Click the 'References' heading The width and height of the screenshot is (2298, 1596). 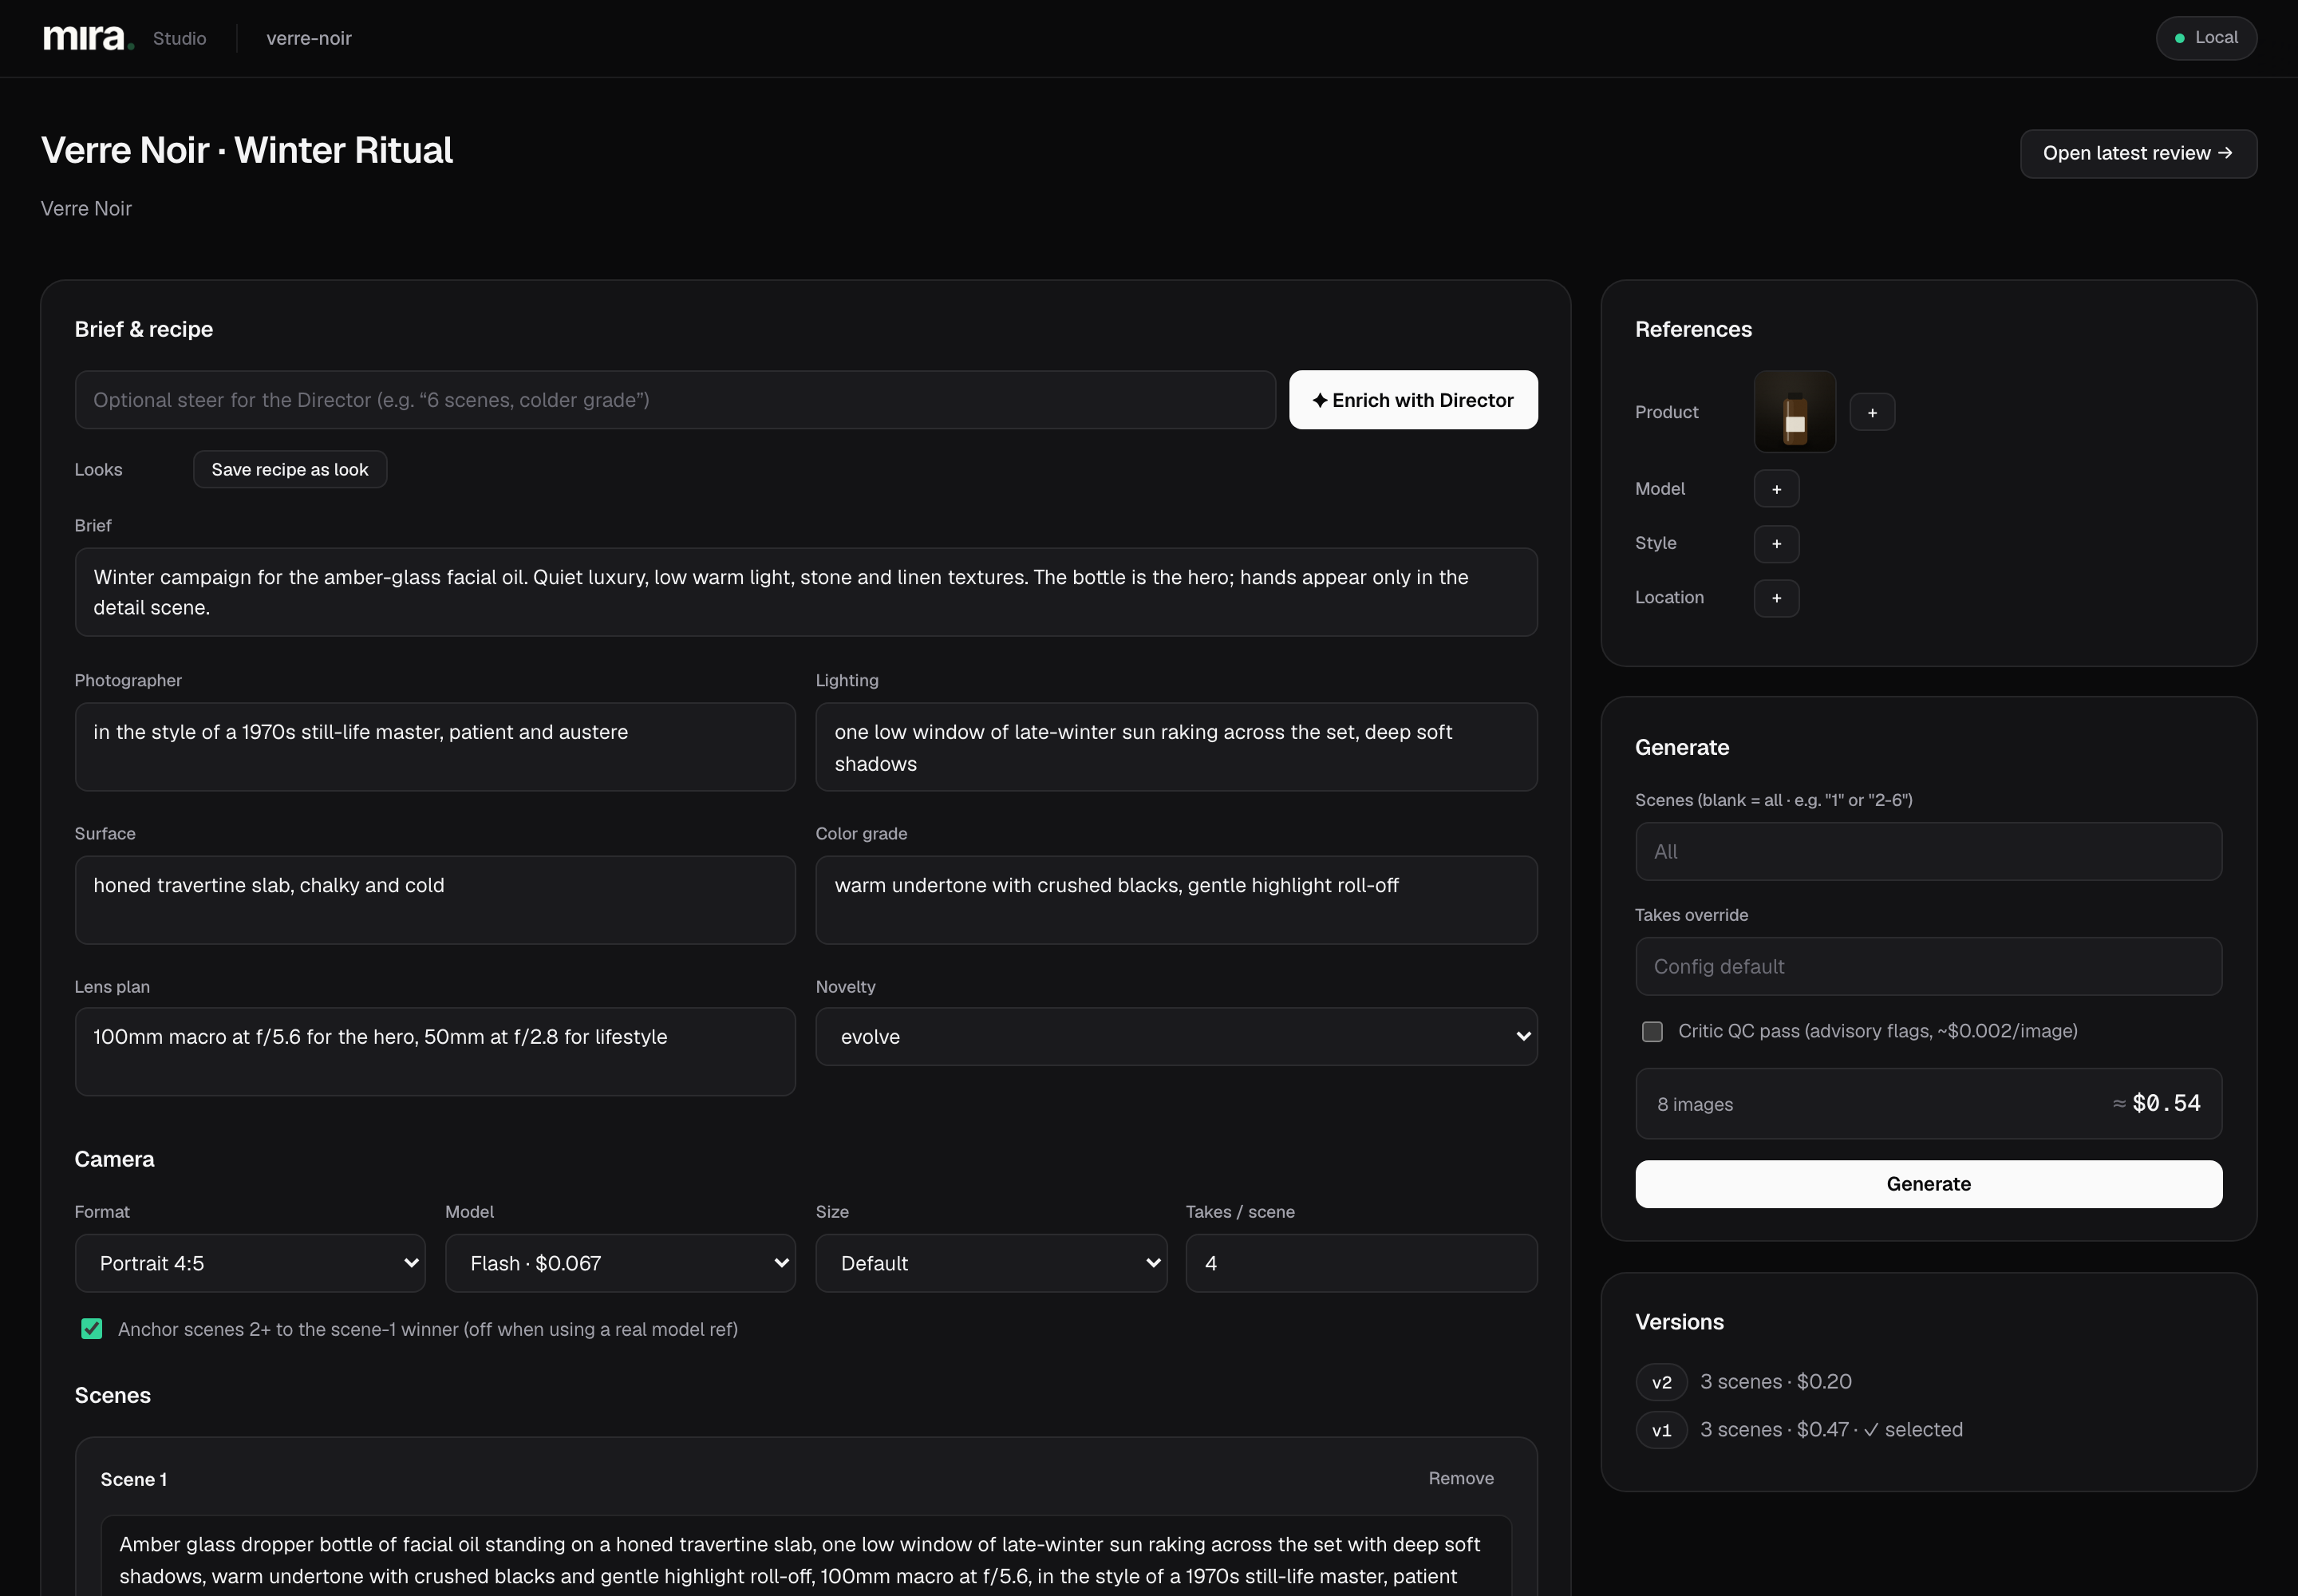click(x=1693, y=329)
